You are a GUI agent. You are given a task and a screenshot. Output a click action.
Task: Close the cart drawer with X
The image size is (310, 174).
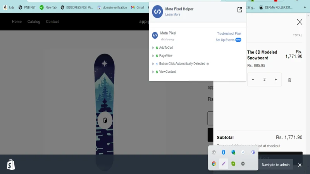point(300,22)
